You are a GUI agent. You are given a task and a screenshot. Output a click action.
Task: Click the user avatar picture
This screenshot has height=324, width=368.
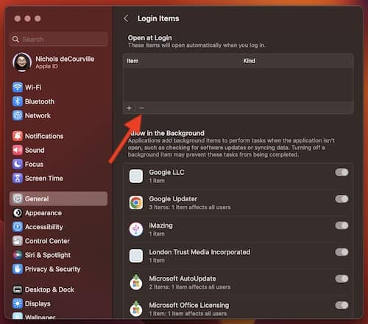click(22, 62)
